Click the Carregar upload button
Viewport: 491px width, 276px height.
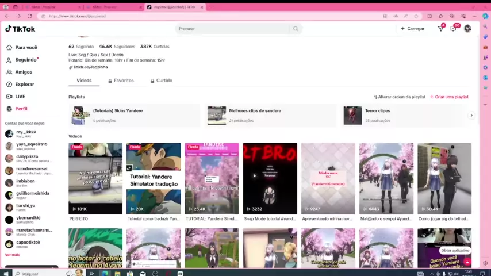tap(412, 29)
